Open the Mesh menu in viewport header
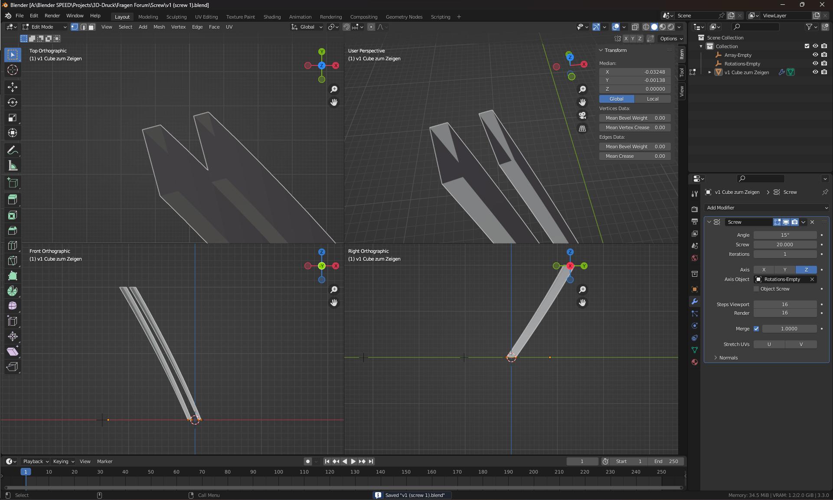 pyautogui.click(x=159, y=27)
